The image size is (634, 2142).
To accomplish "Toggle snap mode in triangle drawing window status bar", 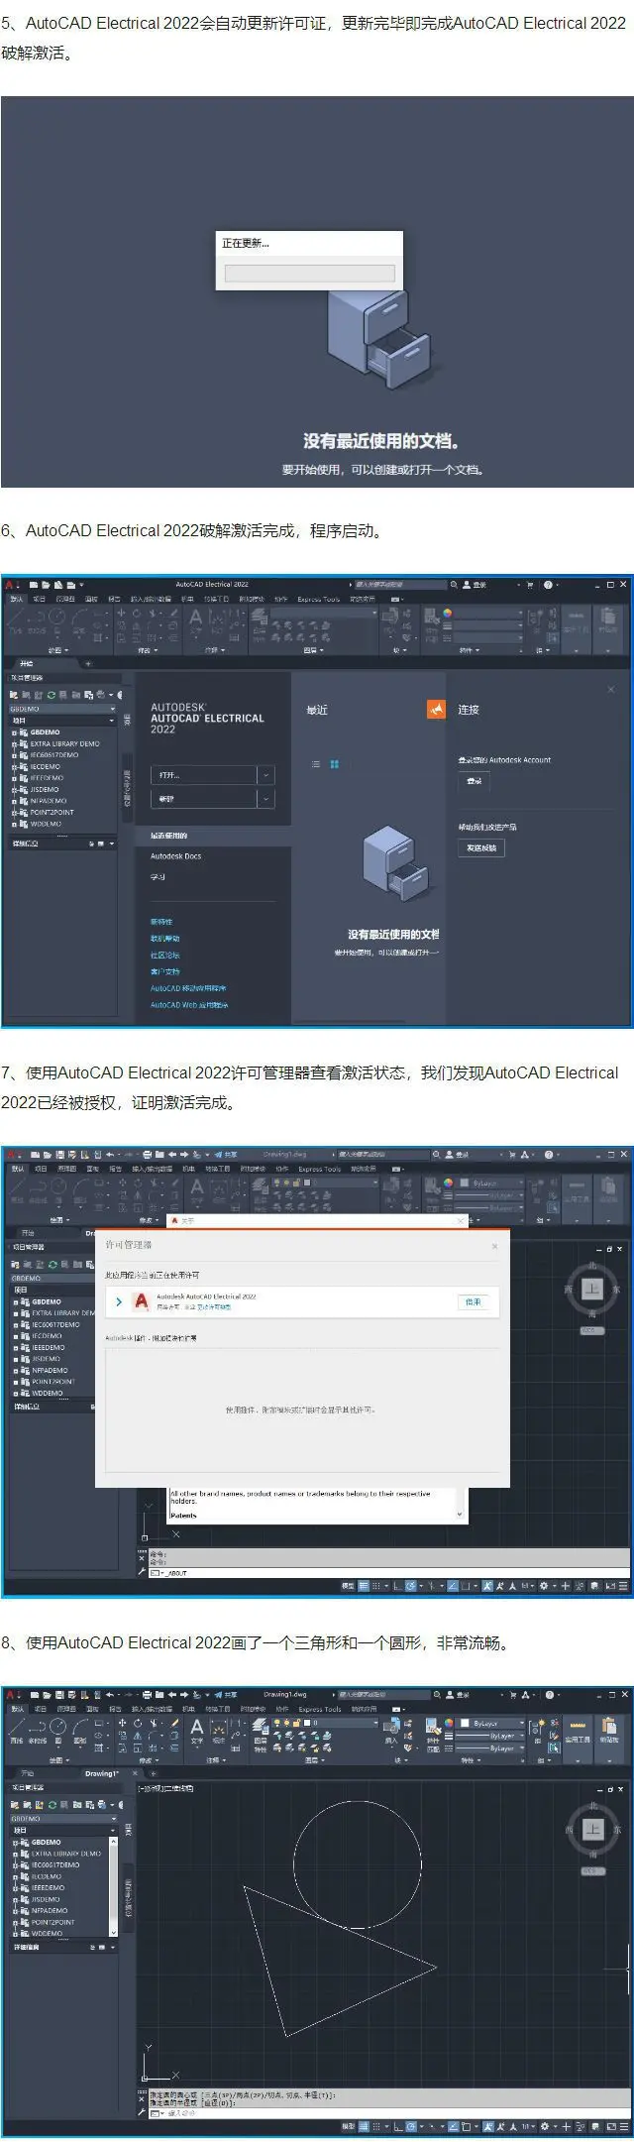I will tap(377, 2126).
